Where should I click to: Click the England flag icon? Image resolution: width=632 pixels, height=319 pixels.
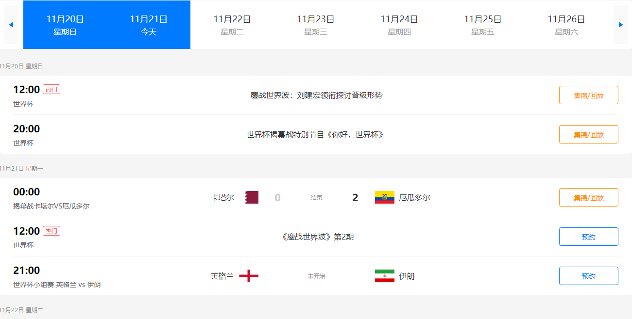[249, 276]
